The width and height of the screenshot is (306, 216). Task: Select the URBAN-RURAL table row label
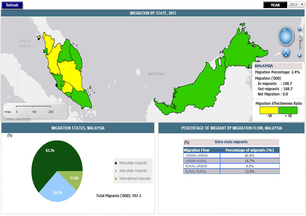tap(202, 161)
